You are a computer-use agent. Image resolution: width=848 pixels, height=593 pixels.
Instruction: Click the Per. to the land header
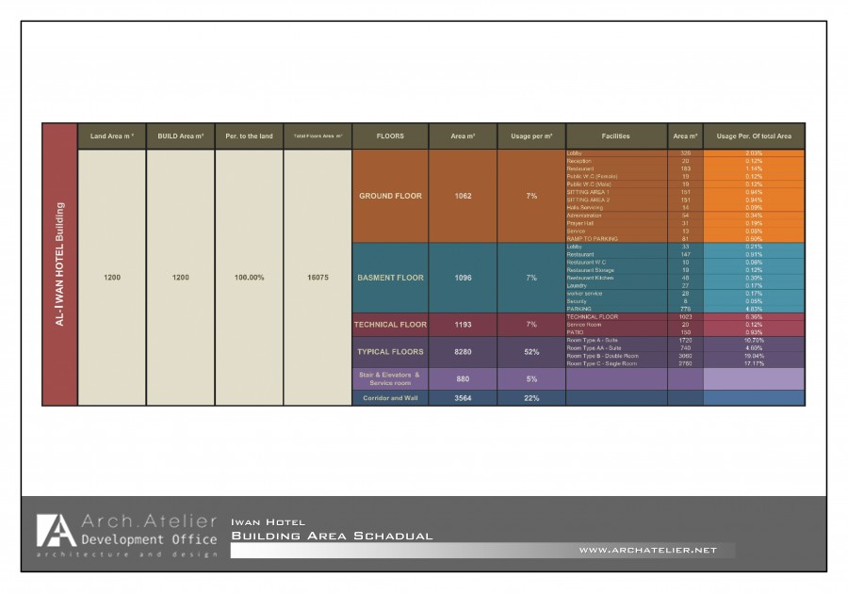coord(249,136)
